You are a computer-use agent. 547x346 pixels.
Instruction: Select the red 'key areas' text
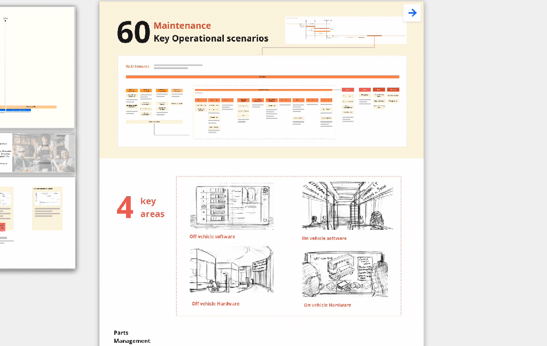pyautogui.click(x=152, y=208)
